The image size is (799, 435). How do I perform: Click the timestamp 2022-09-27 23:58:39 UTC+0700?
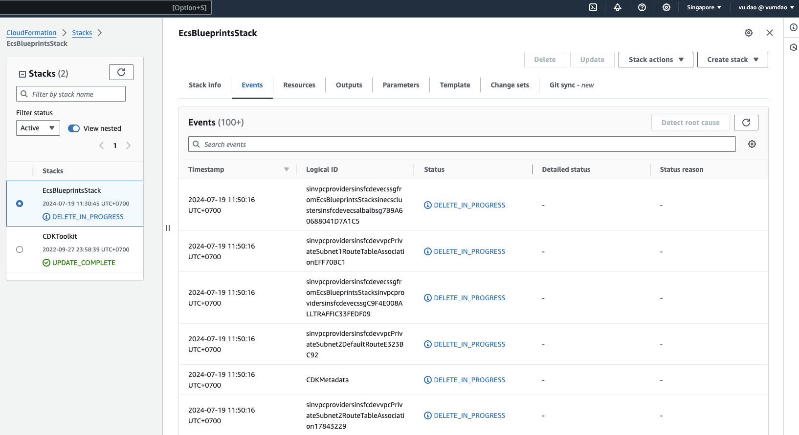point(86,249)
